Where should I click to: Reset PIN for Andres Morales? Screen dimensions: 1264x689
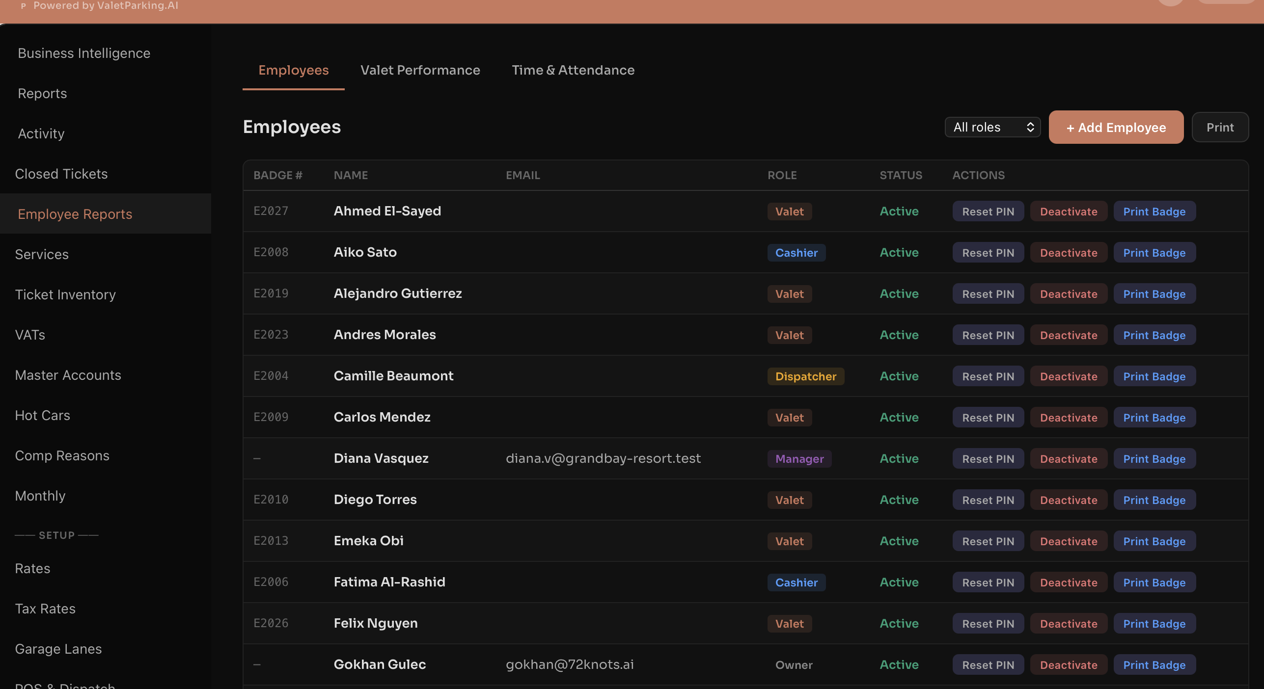[988, 335]
